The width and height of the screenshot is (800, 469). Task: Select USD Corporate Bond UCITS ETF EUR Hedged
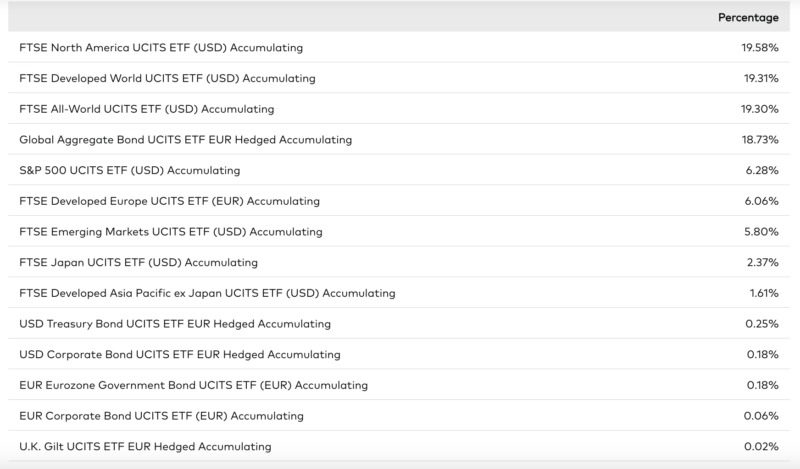point(180,354)
